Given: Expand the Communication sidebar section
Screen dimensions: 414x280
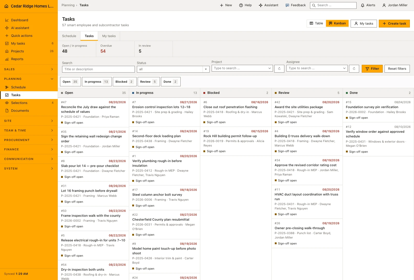Looking at the screenshot, I should click(29, 159).
